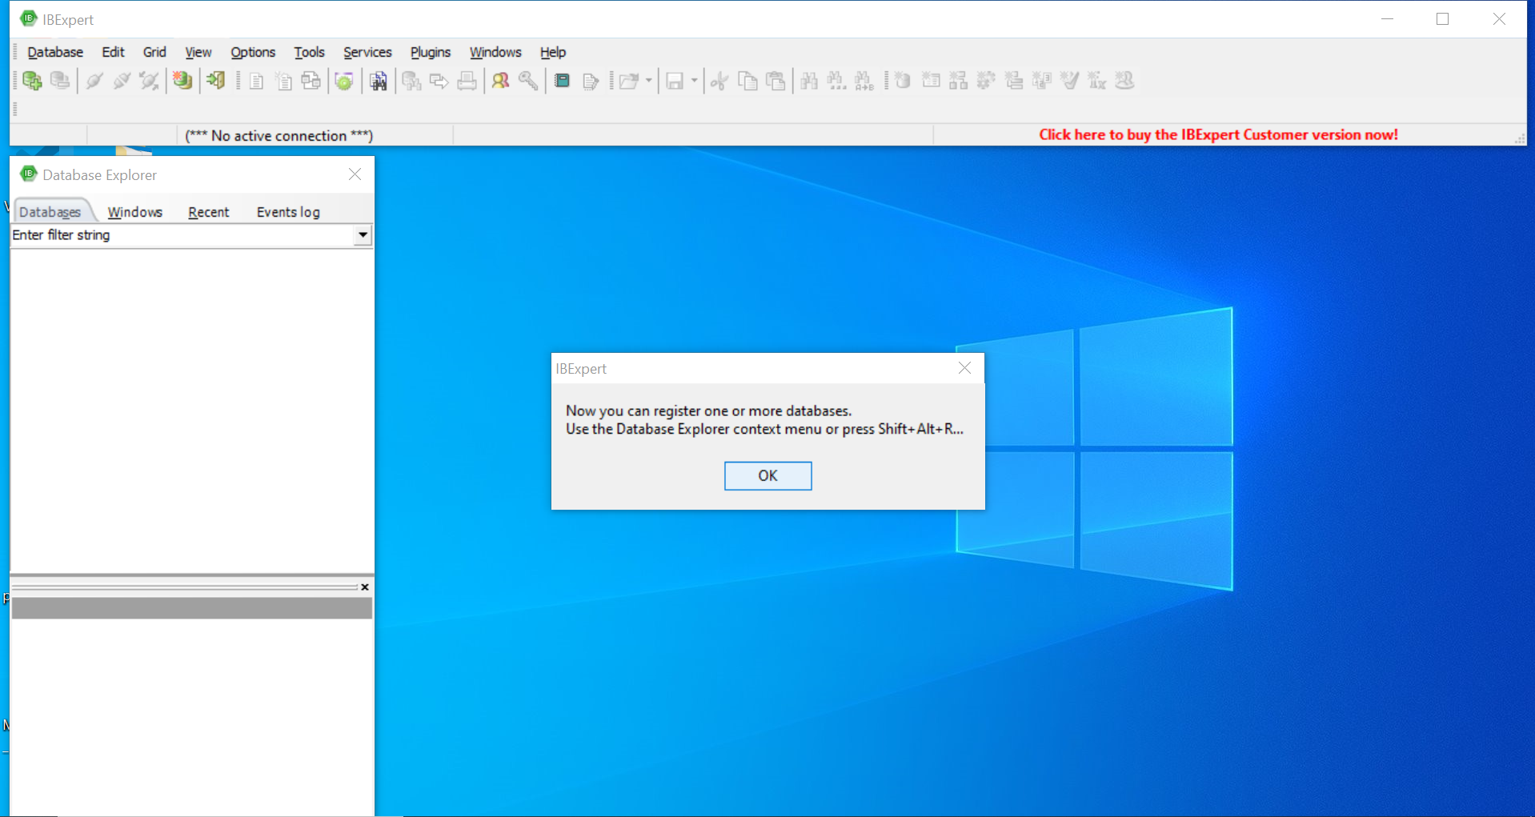The image size is (1535, 817).
Task: Close the lower pane in Database Explorer
Action: click(x=365, y=587)
